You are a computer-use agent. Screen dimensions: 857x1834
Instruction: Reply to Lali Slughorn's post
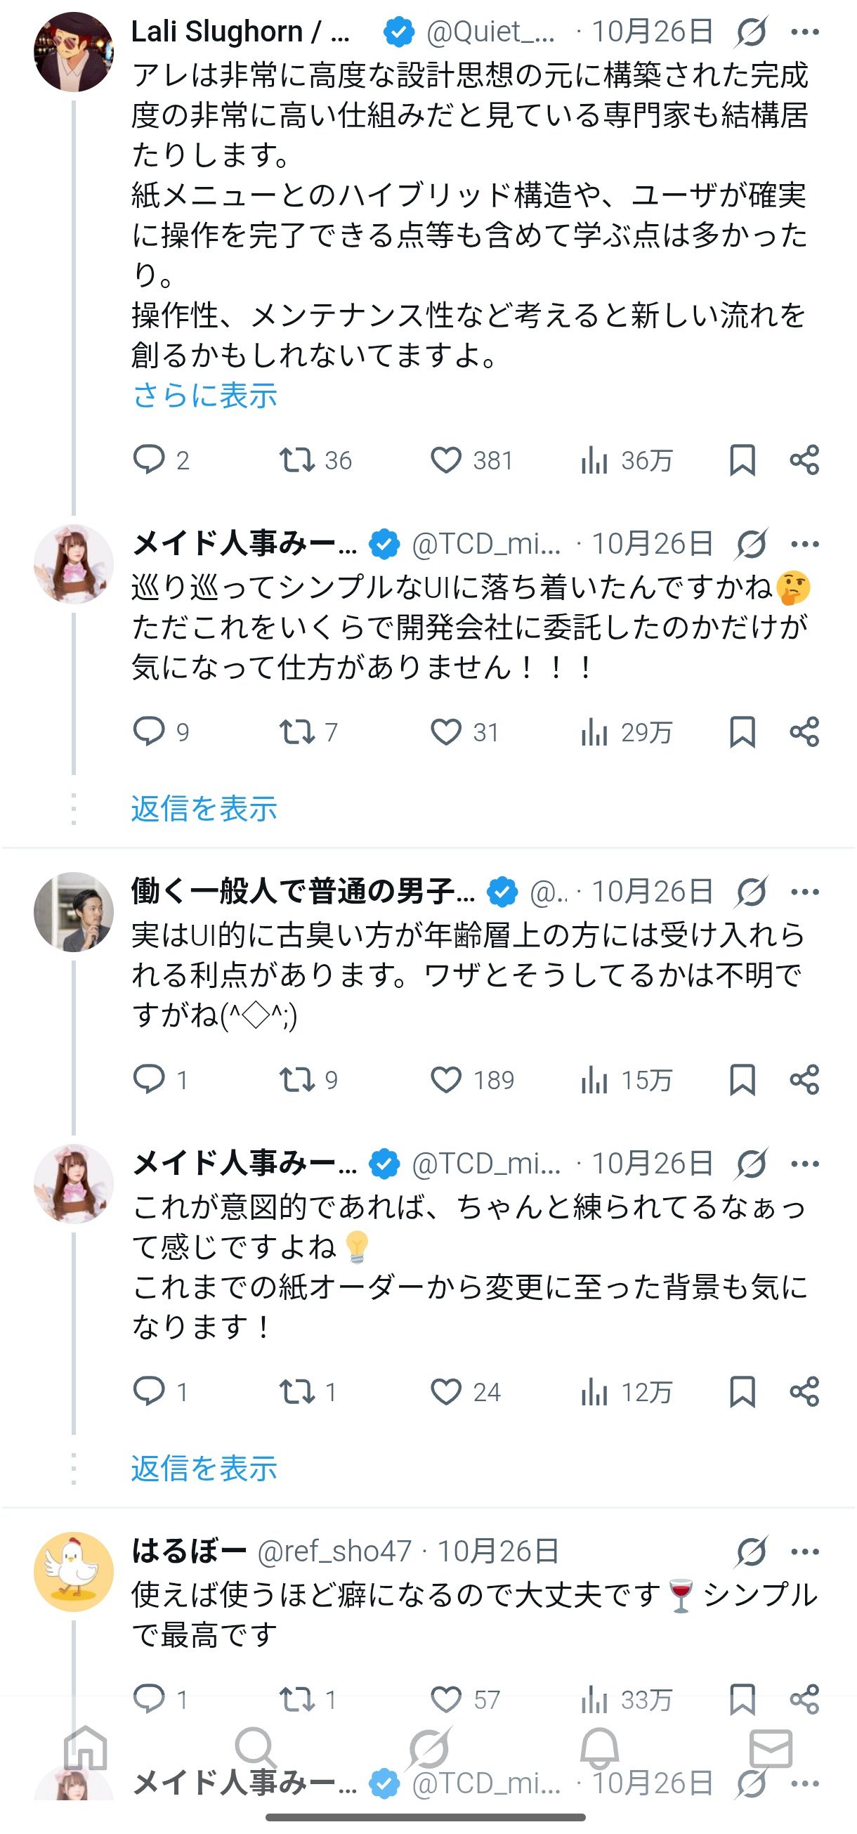click(150, 460)
